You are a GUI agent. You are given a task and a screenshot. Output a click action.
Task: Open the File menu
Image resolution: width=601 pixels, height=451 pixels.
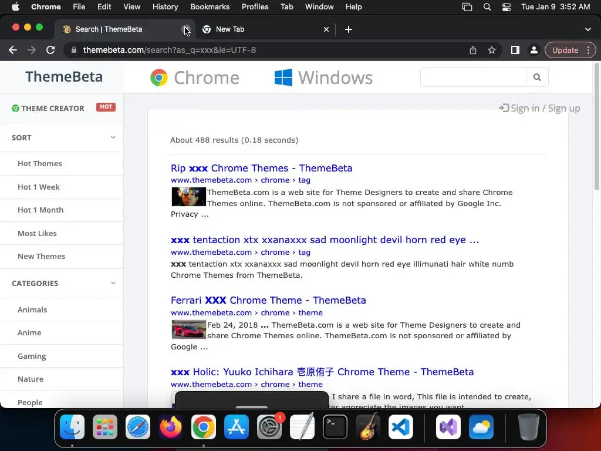point(79,7)
